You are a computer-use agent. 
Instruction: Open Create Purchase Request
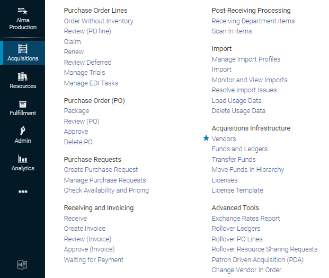[101, 170]
